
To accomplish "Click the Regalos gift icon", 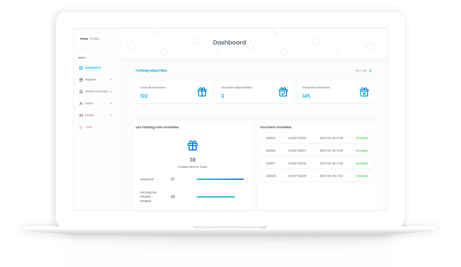I will tap(81, 80).
